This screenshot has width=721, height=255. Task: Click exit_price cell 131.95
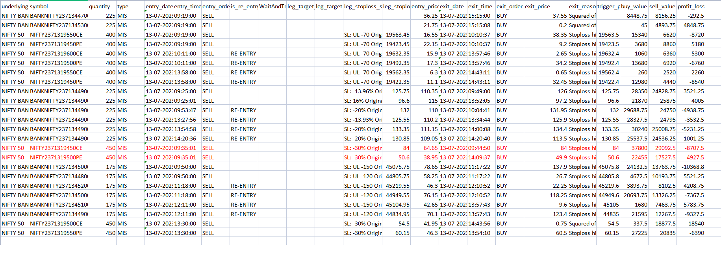546,110
